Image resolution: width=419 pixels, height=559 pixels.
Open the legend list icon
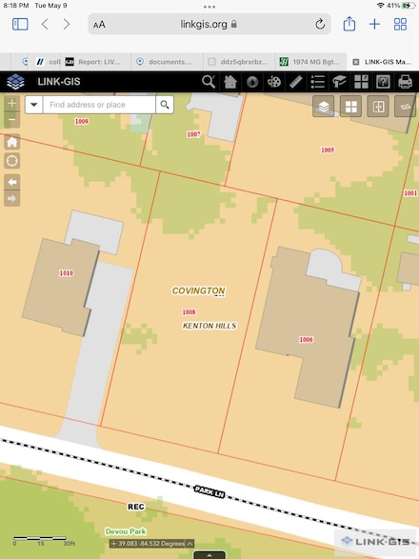click(317, 82)
